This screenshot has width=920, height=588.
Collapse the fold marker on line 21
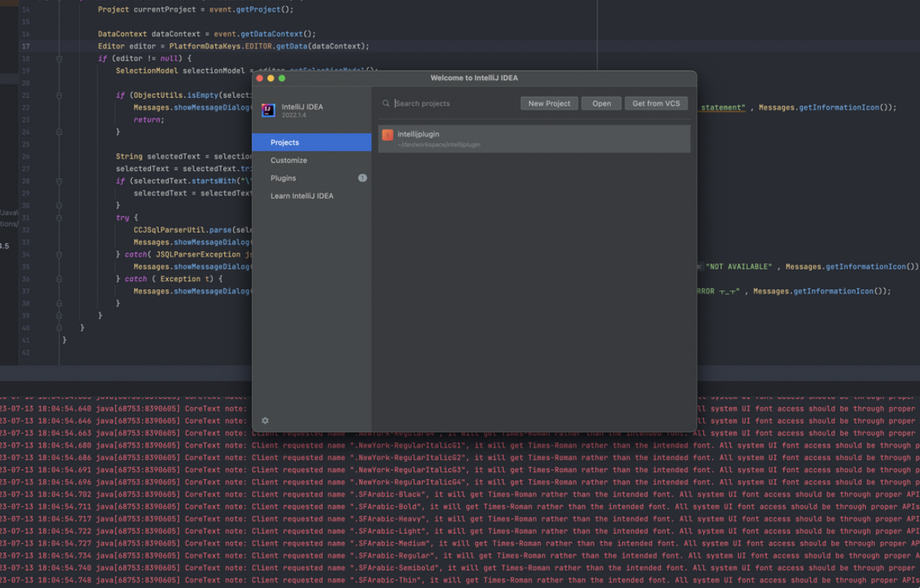59,95
